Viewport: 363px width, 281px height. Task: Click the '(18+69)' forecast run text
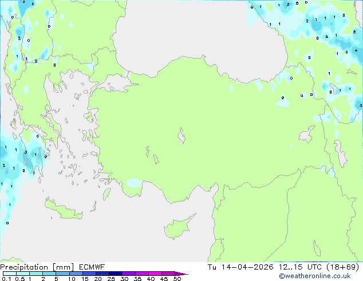pyautogui.click(x=342, y=267)
